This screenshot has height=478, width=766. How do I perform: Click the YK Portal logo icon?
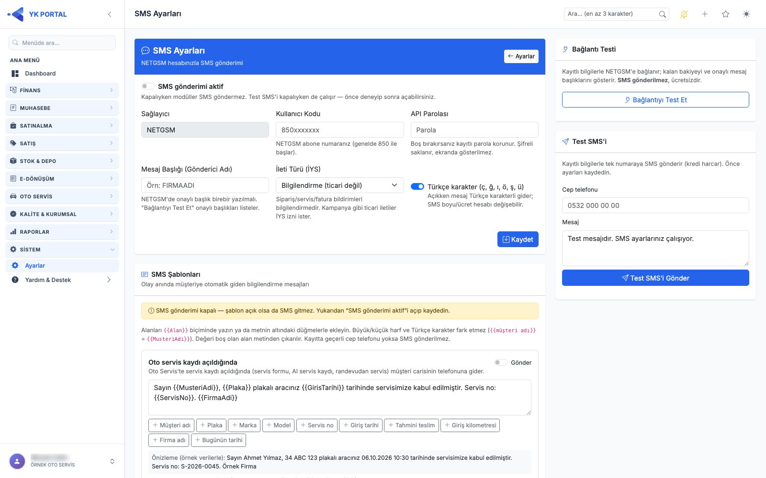pos(16,14)
